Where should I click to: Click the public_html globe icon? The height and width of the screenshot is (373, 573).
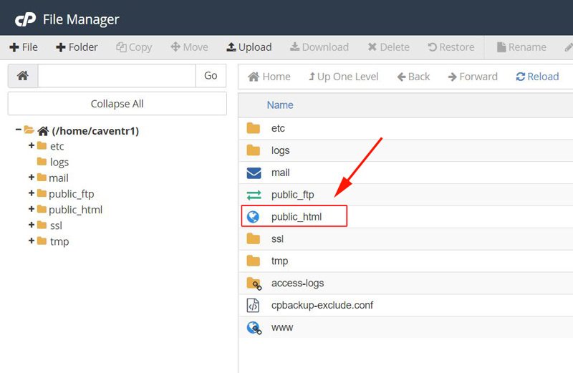point(253,217)
